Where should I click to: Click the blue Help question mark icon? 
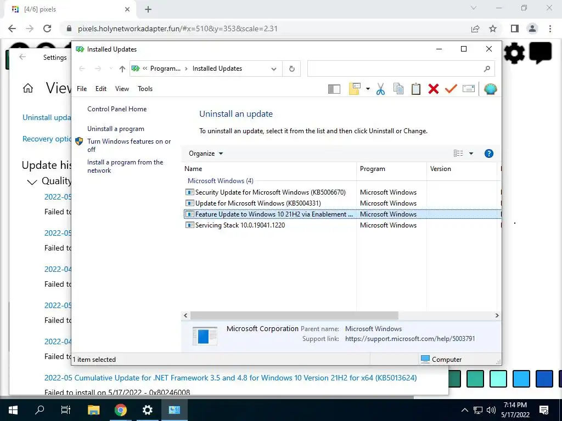coord(488,153)
